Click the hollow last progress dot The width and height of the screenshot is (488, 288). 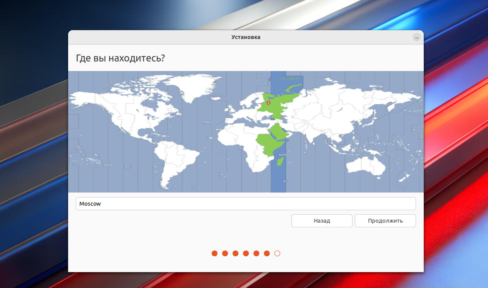(x=277, y=254)
